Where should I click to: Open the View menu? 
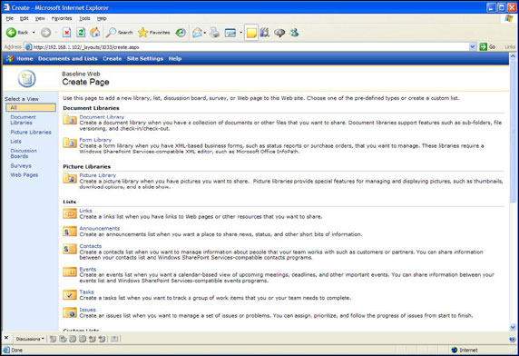click(x=40, y=18)
